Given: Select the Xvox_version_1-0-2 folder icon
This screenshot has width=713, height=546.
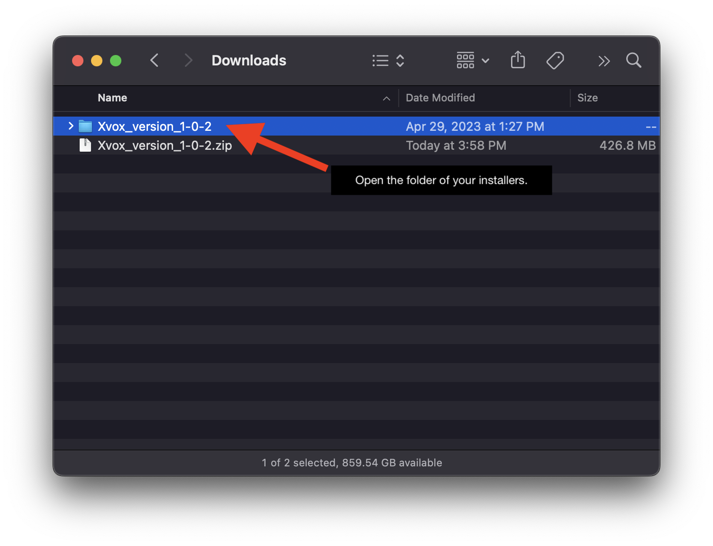Looking at the screenshot, I should (x=85, y=126).
